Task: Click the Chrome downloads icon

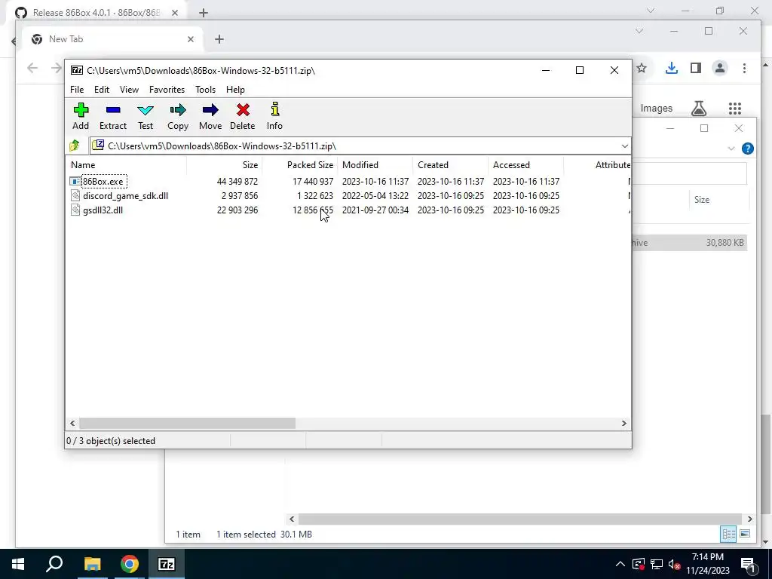Action: pyautogui.click(x=672, y=68)
